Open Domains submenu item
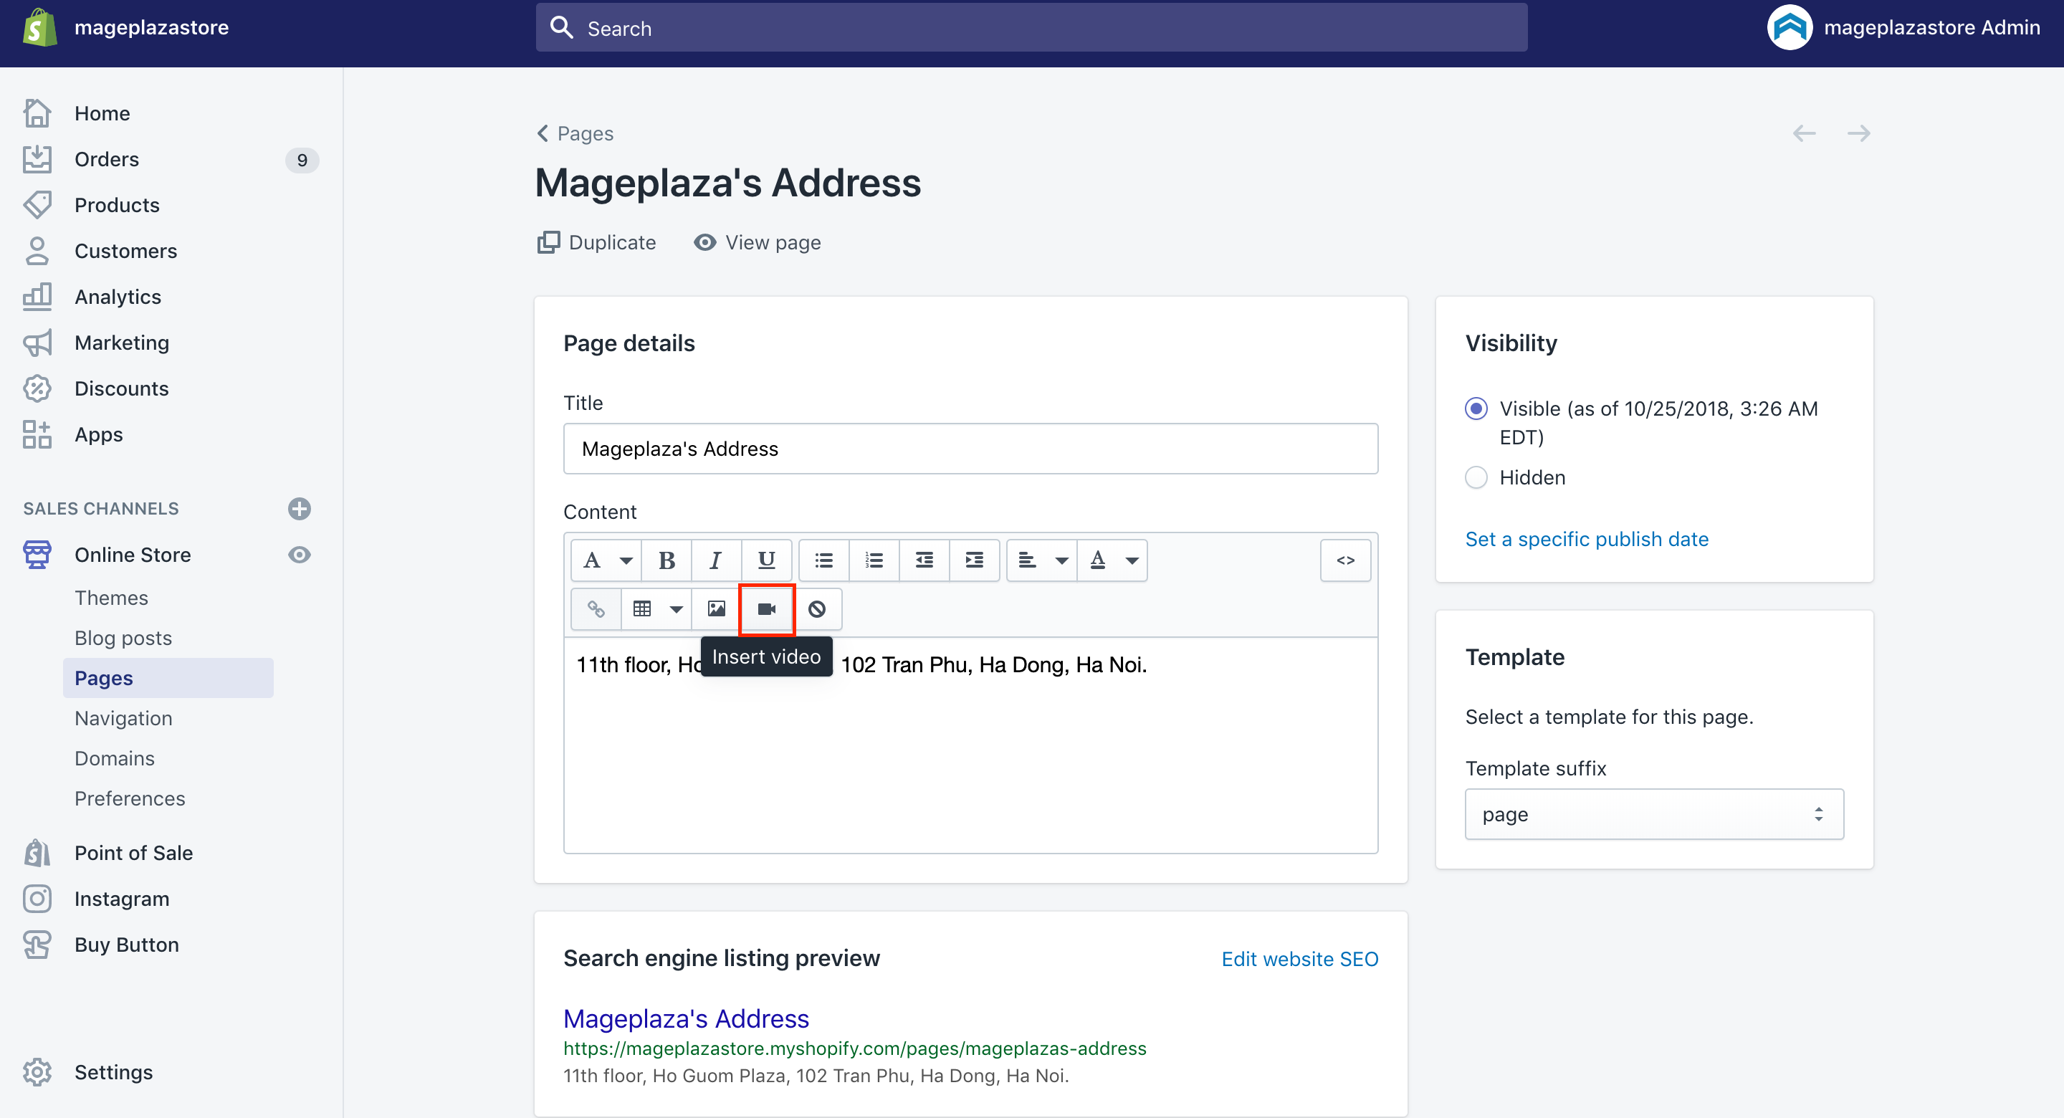The width and height of the screenshot is (2064, 1118). (115, 758)
